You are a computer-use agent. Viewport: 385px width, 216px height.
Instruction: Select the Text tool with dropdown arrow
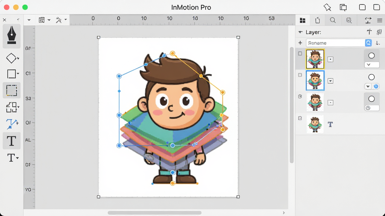tap(12, 158)
